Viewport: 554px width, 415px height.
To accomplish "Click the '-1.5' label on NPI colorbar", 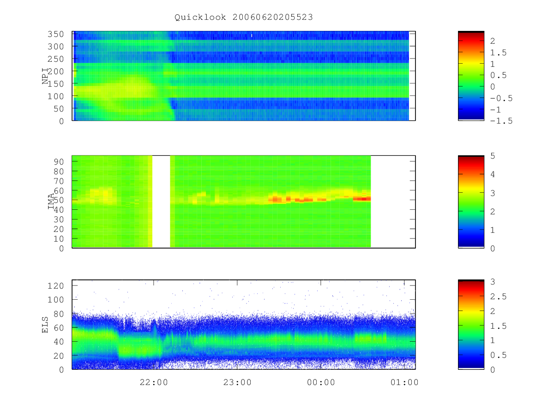I will 501,121.
